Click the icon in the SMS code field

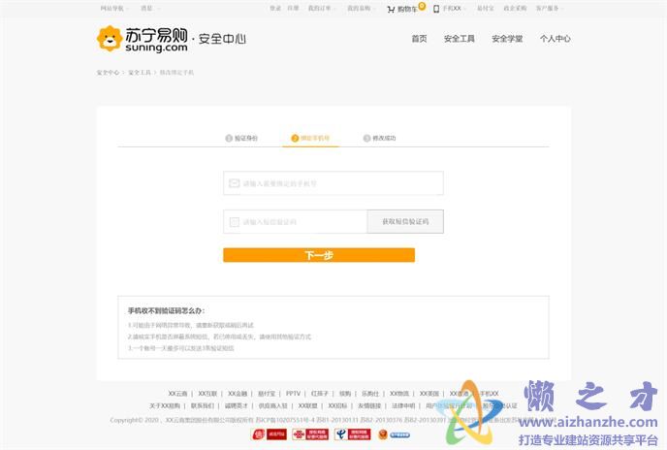pyautogui.click(x=235, y=222)
